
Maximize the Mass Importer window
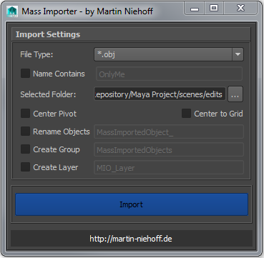click(x=214, y=9)
